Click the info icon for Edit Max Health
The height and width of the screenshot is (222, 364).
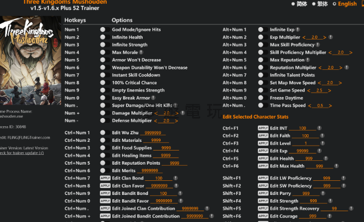pyautogui.click(x=336, y=166)
